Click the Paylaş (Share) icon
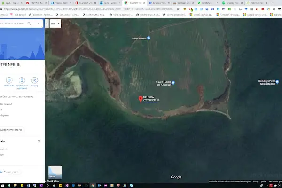The width and height of the screenshot is (282, 188). click(x=34, y=80)
